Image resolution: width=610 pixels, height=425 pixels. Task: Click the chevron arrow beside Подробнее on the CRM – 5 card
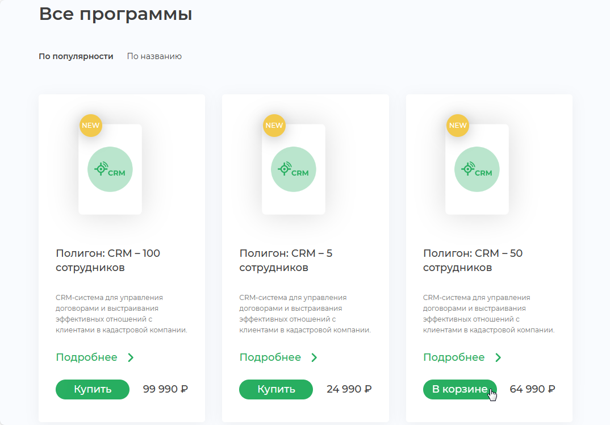pyautogui.click(x=314, y=357)
